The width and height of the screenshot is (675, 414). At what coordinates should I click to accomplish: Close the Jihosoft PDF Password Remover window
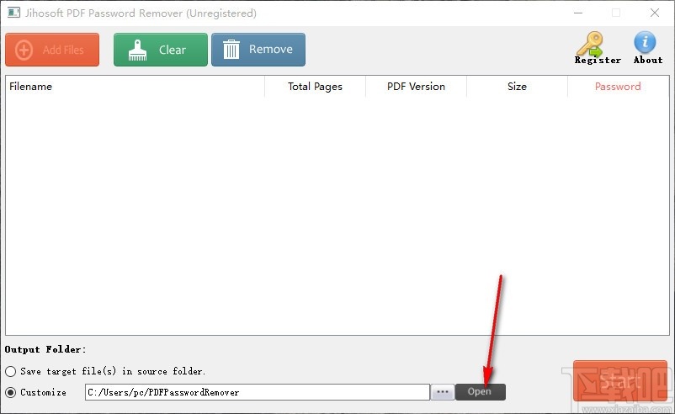(x=655, y=13)
